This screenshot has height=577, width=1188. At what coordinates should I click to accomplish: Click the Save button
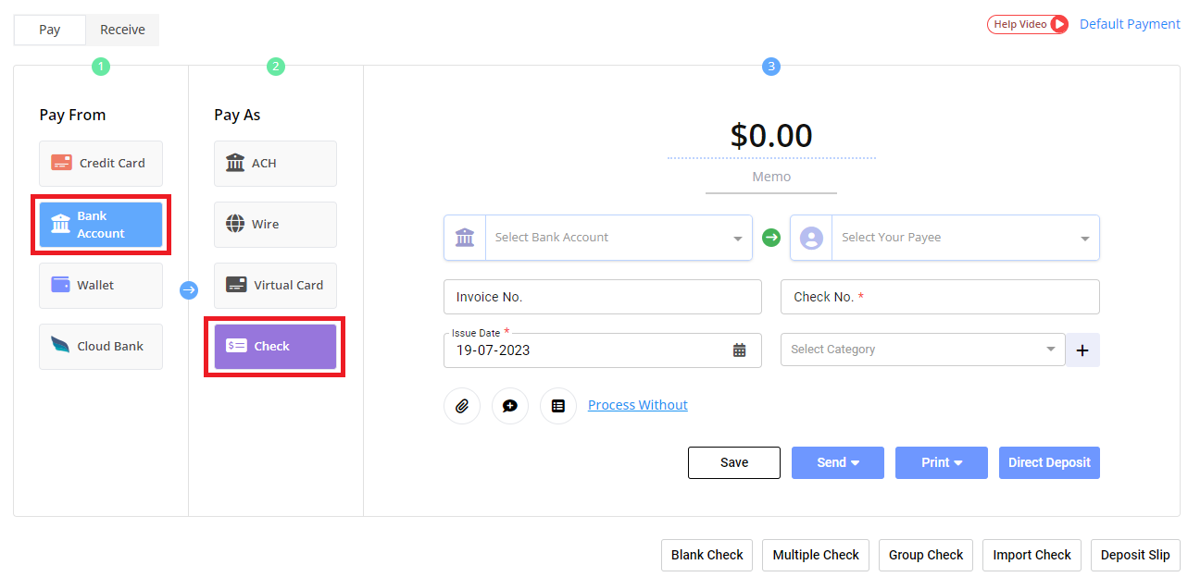[x=733, y=462]
